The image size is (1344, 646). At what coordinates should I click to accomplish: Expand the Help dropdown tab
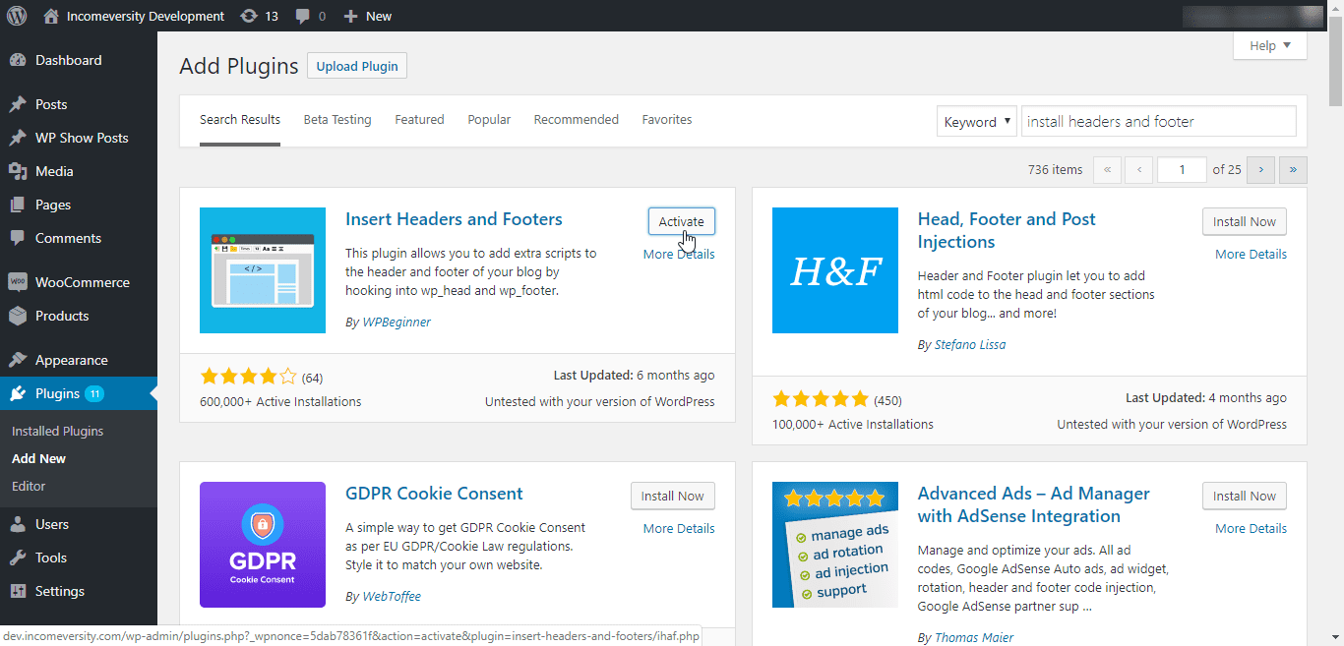pyautogui.click(x=1270, y=45)
